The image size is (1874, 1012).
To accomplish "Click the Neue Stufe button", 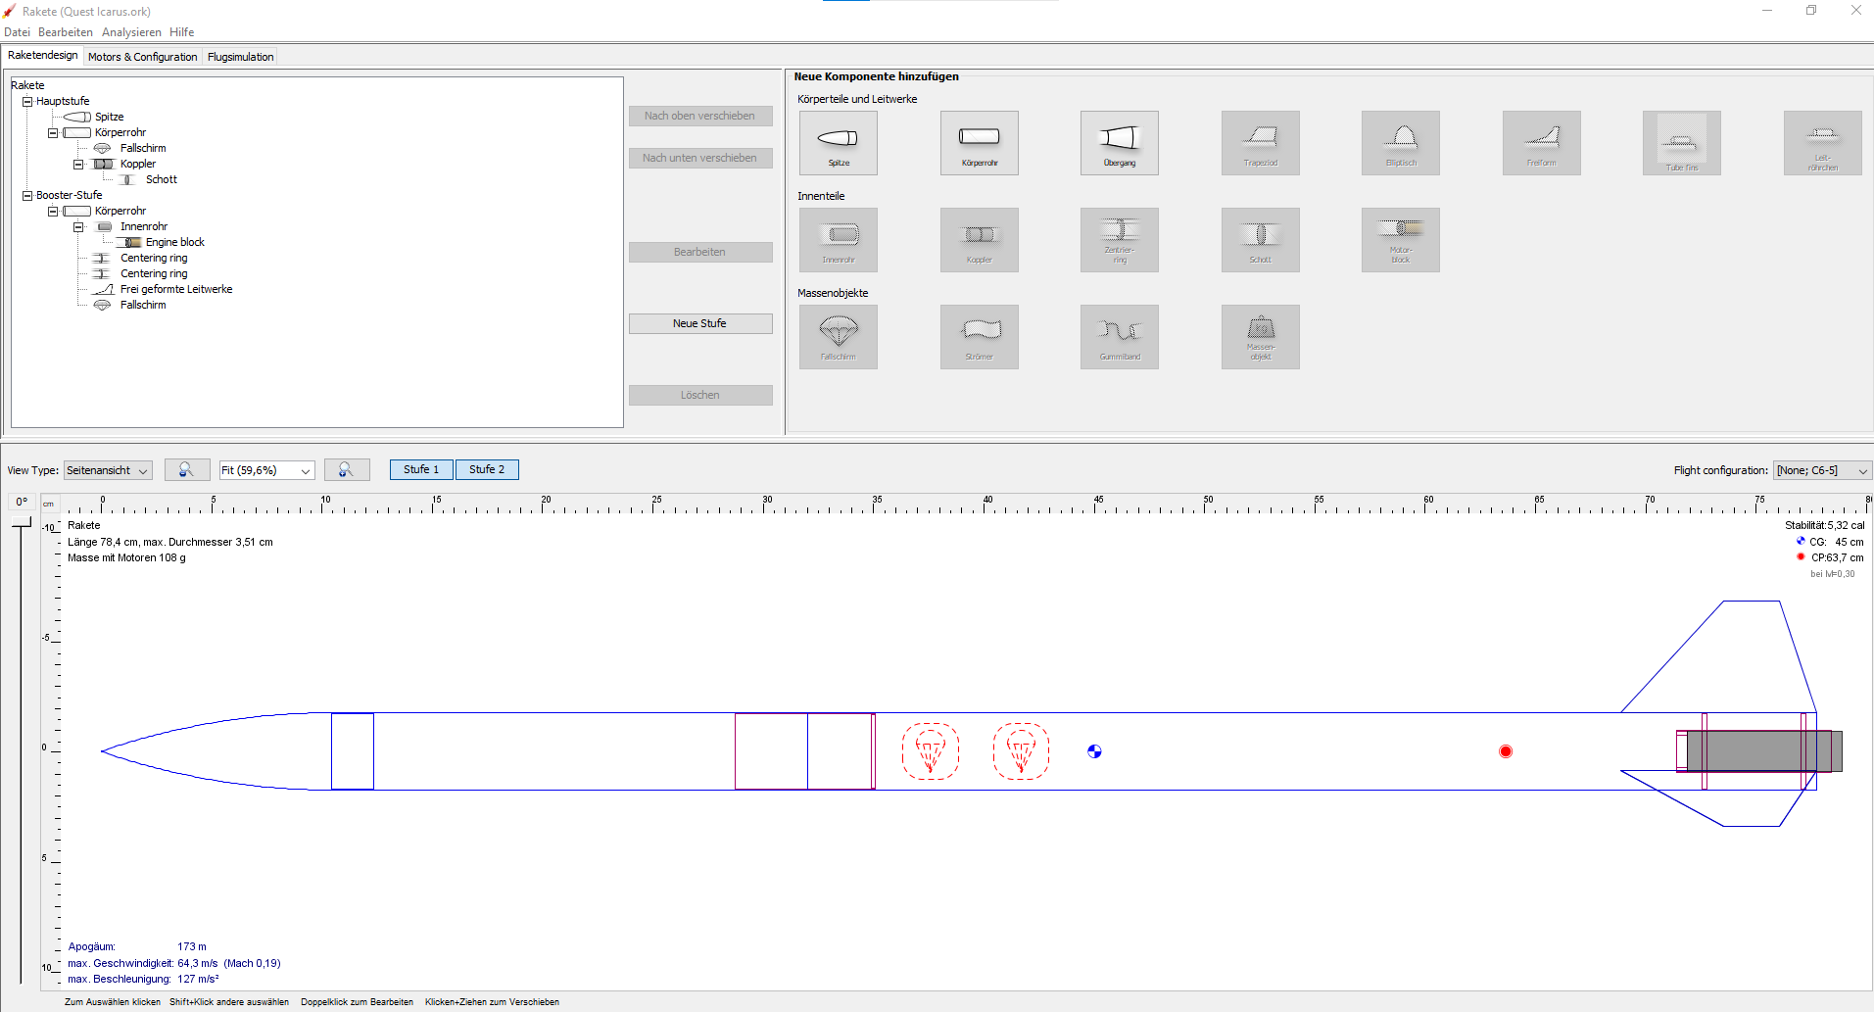I will pos(699,323).
